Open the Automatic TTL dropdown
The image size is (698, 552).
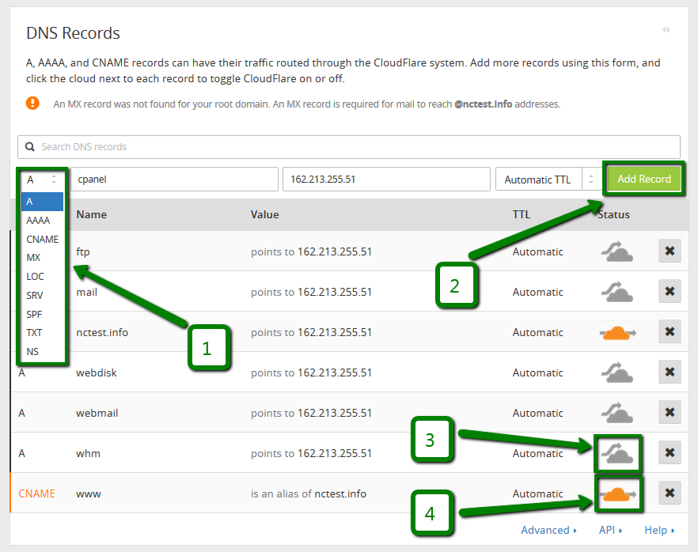[x=548, y=180]
